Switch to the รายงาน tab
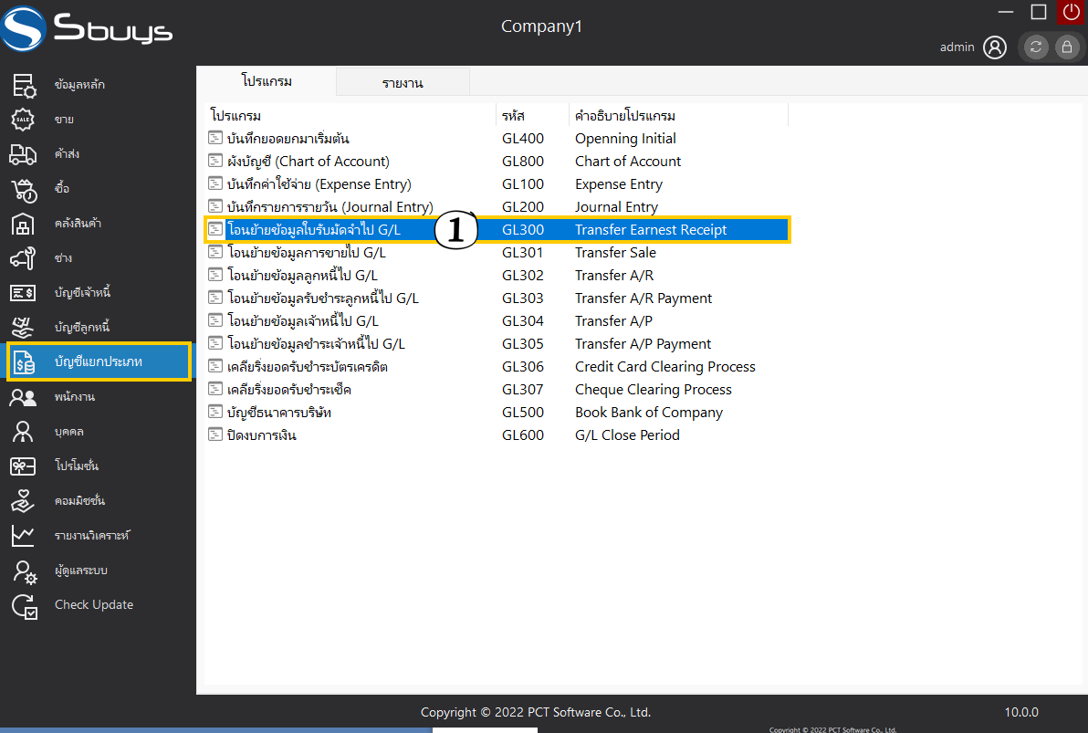Screen dimensions: 1088x733 (403, 82)
